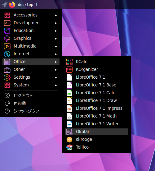Expand the Graphics submenu arrow
155x171 pixels.
(x=56, y=39)
